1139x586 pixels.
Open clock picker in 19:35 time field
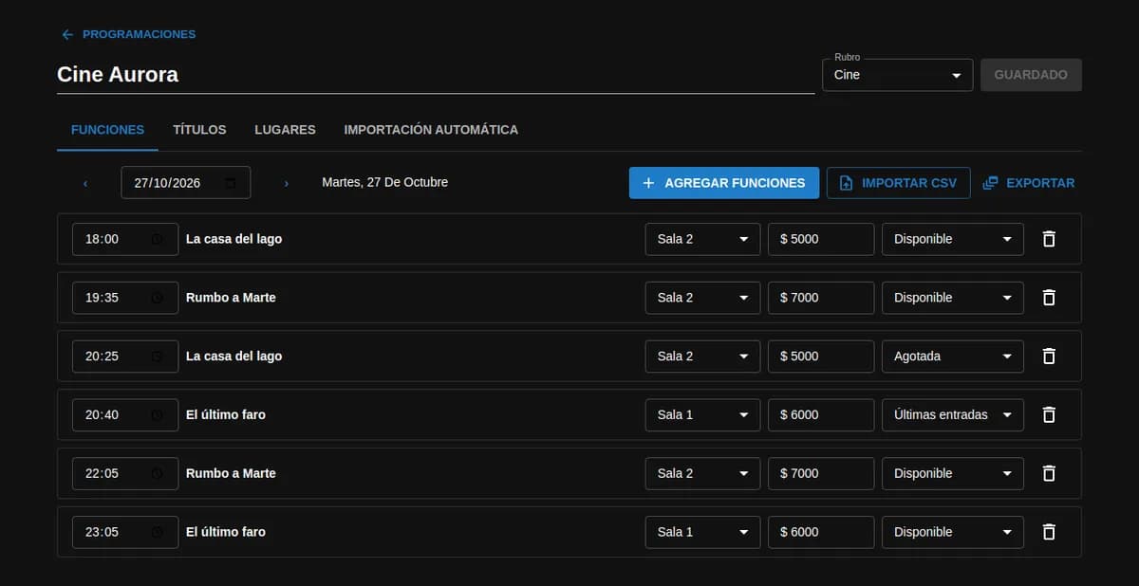click(x=157, y=298)
